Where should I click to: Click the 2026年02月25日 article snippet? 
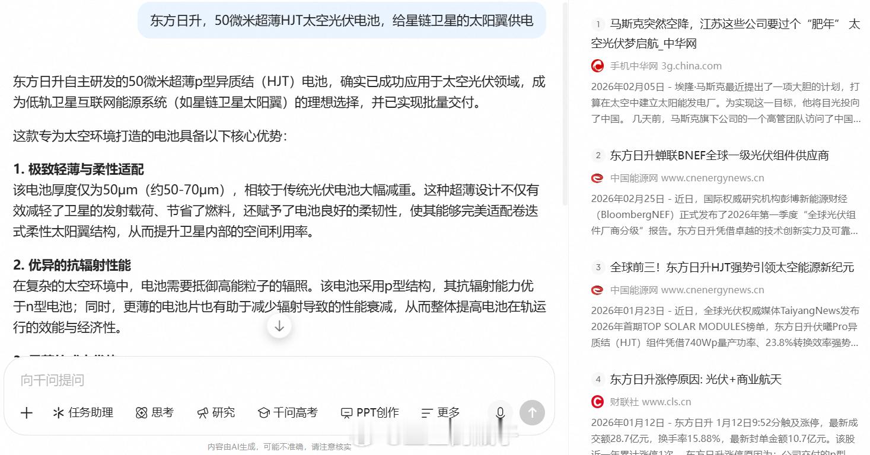pyautogui.click(x=725, y=214)
